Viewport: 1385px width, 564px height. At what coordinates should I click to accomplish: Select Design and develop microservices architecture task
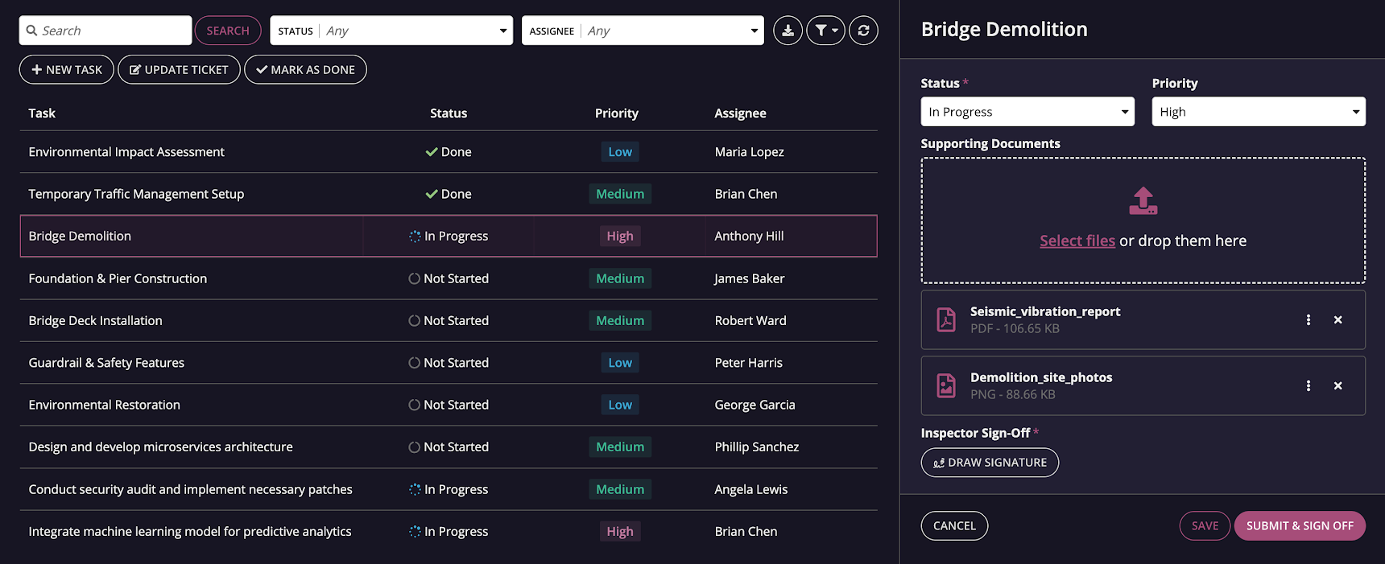click(x=449, y=447)
